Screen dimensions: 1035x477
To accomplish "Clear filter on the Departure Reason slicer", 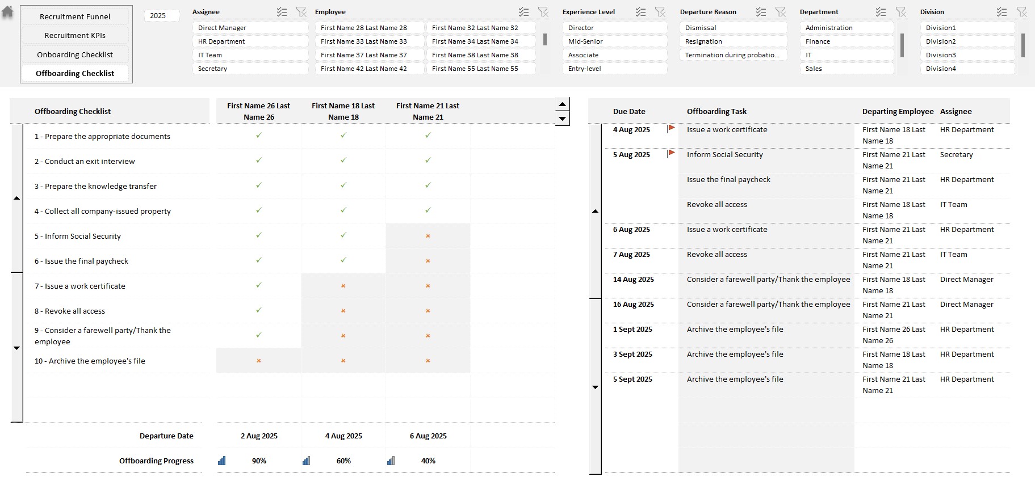I will click(x=780, y=12).
